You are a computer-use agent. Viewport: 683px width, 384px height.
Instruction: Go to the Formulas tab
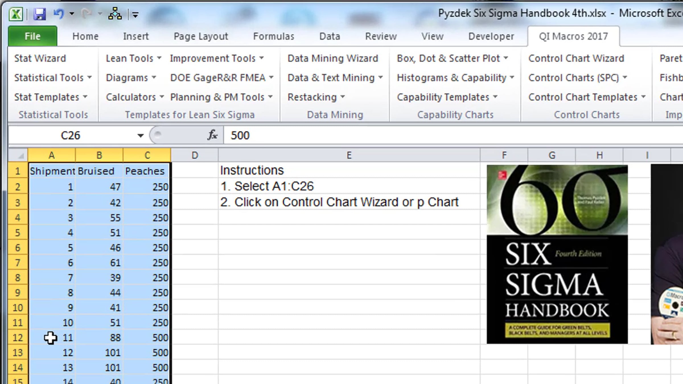tap(273, 36)
